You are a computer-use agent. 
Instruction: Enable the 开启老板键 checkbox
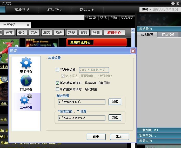(x=57, y=70)
